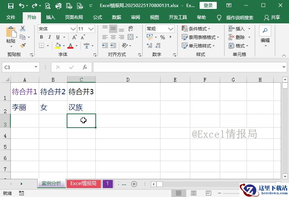Click 操作说明搜索 tell me search
289x197 pixels.
(x=239, y=18)
